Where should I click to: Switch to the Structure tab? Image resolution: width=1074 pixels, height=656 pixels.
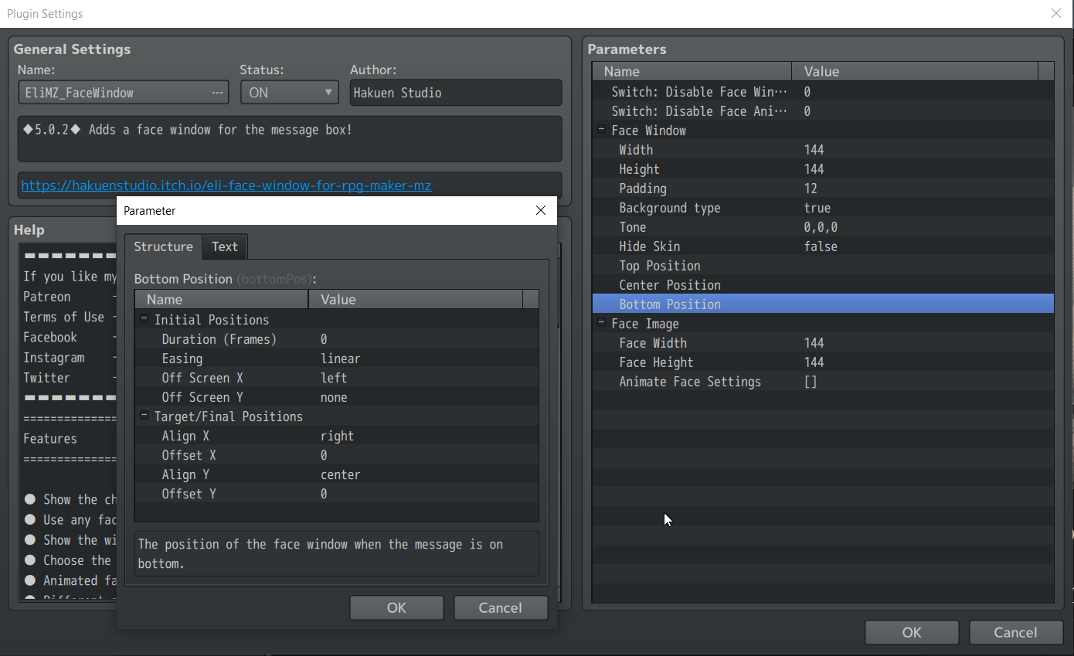point(163,246)
